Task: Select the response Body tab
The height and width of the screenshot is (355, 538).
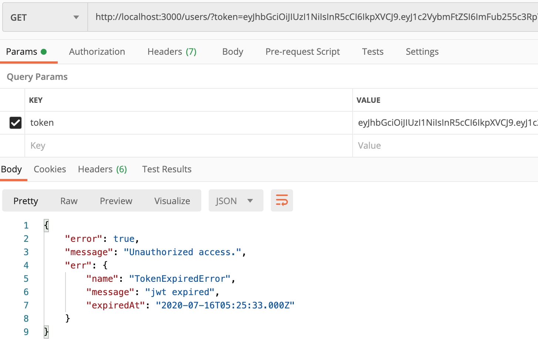Action: click(x=11, y=169)
